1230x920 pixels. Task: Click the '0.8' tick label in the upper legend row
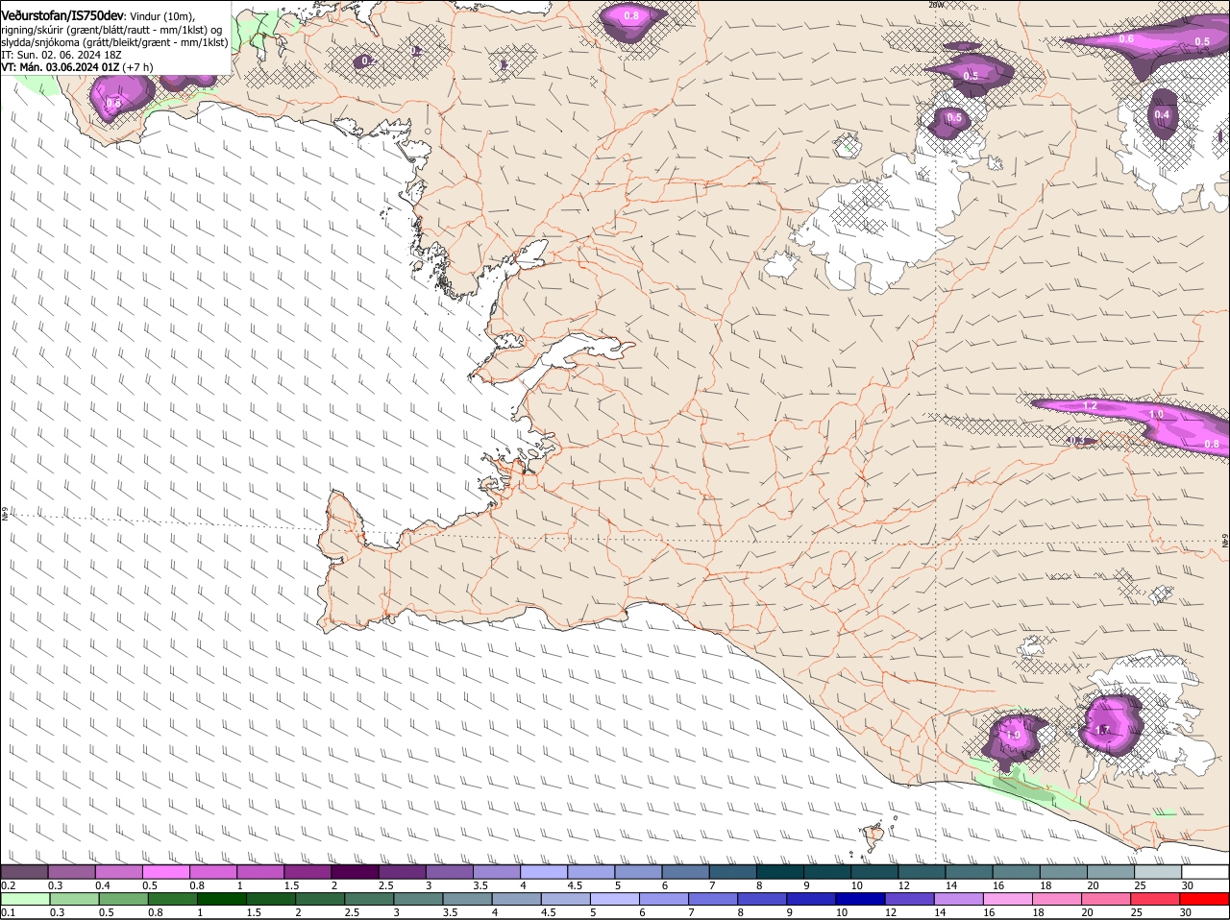coord(197,884)
